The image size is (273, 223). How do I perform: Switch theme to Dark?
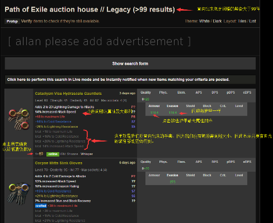point(217,21)
